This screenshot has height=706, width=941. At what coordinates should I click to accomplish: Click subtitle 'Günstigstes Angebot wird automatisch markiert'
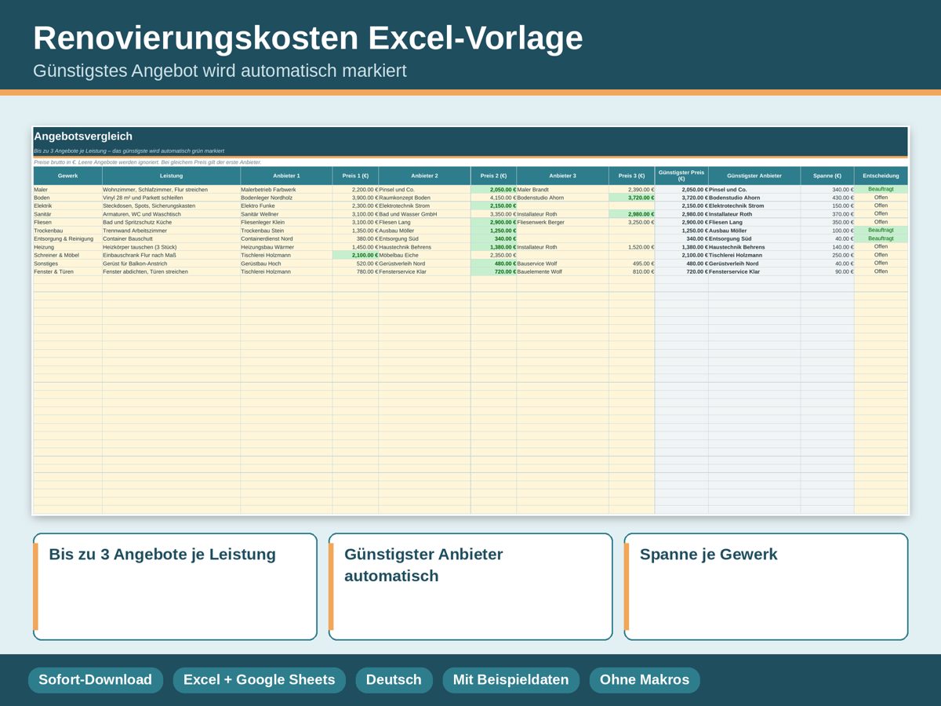[220, 71]
